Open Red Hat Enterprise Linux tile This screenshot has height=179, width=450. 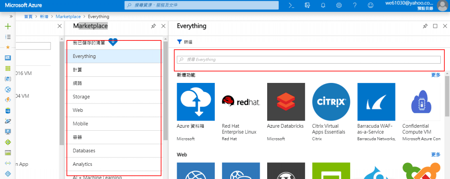pos(241,112)
